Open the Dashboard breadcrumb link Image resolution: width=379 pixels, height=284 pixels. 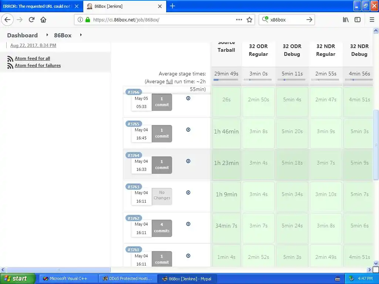click(22, 35)
